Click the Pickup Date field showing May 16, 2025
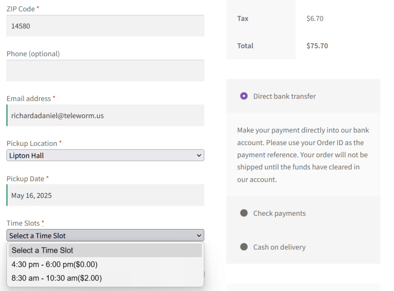The width and height of the screenshot is (394, 291). [x=105, y=195]
